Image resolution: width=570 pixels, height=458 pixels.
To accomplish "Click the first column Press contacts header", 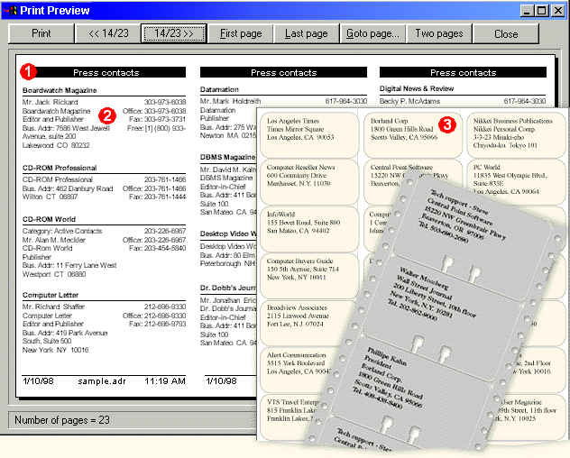I will pos(106,72).
